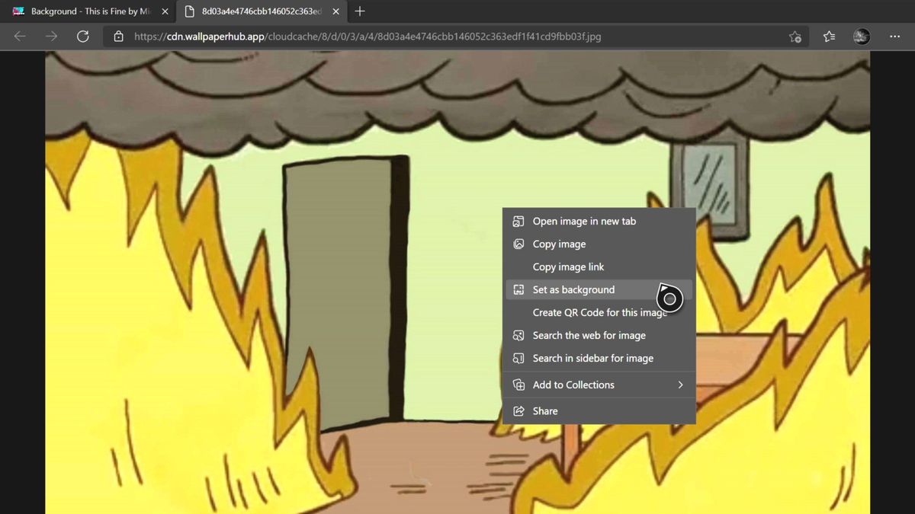Click the forward navigation arrow
Image resolution: width=915 pixels, height=514 pixels.
(x=50, y=36)
